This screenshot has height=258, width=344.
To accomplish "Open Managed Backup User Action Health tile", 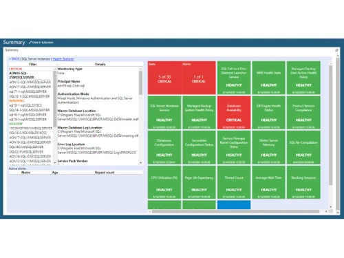I will (303, 78).
